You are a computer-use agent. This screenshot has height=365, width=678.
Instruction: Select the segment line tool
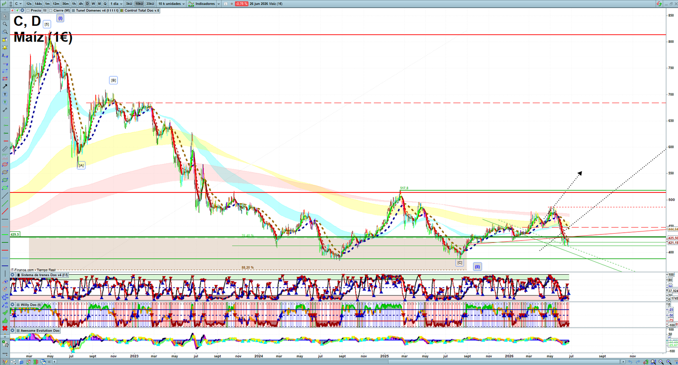coord(5,110)
